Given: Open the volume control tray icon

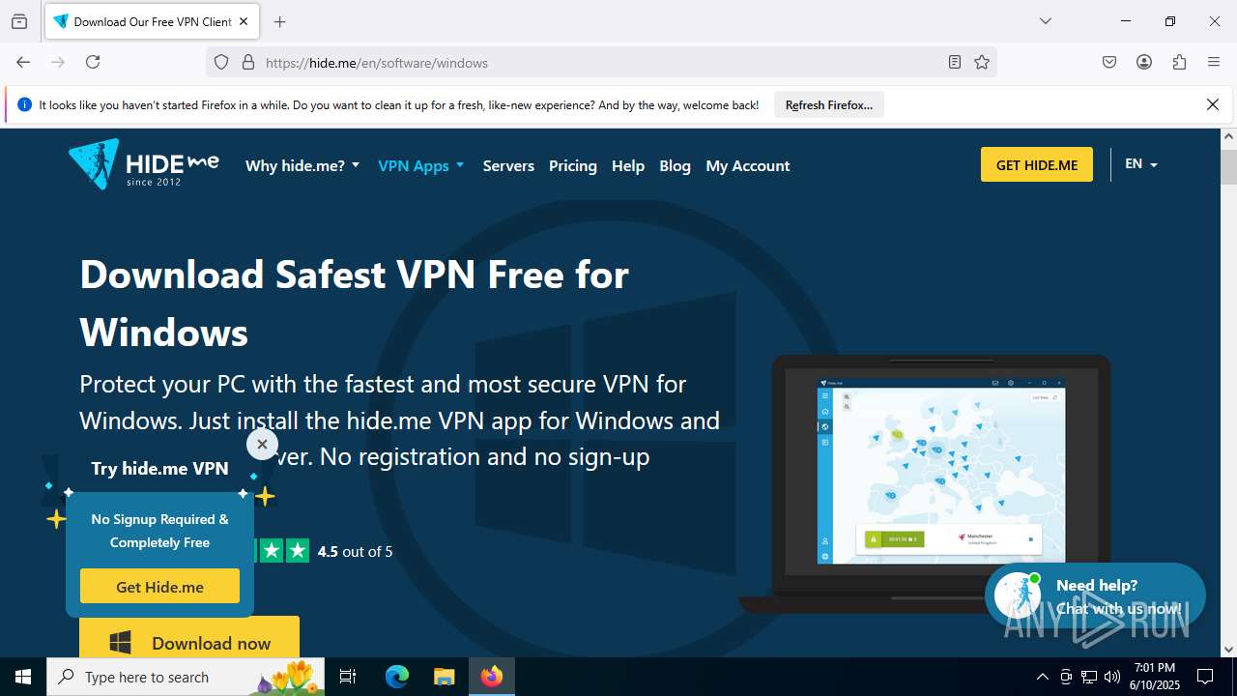Looking at the screenshot, I should 1112,677.
